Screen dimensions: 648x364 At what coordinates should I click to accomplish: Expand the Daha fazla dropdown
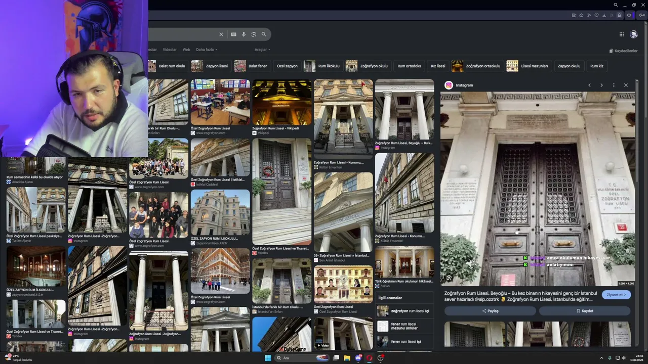[x=207, y=50]
